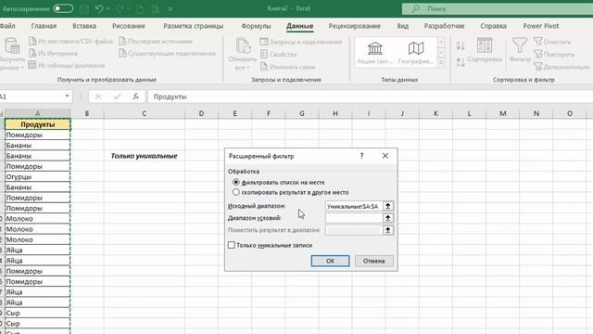
Task: Click the Повторить filter icon
Action: [x=537, y=54]
